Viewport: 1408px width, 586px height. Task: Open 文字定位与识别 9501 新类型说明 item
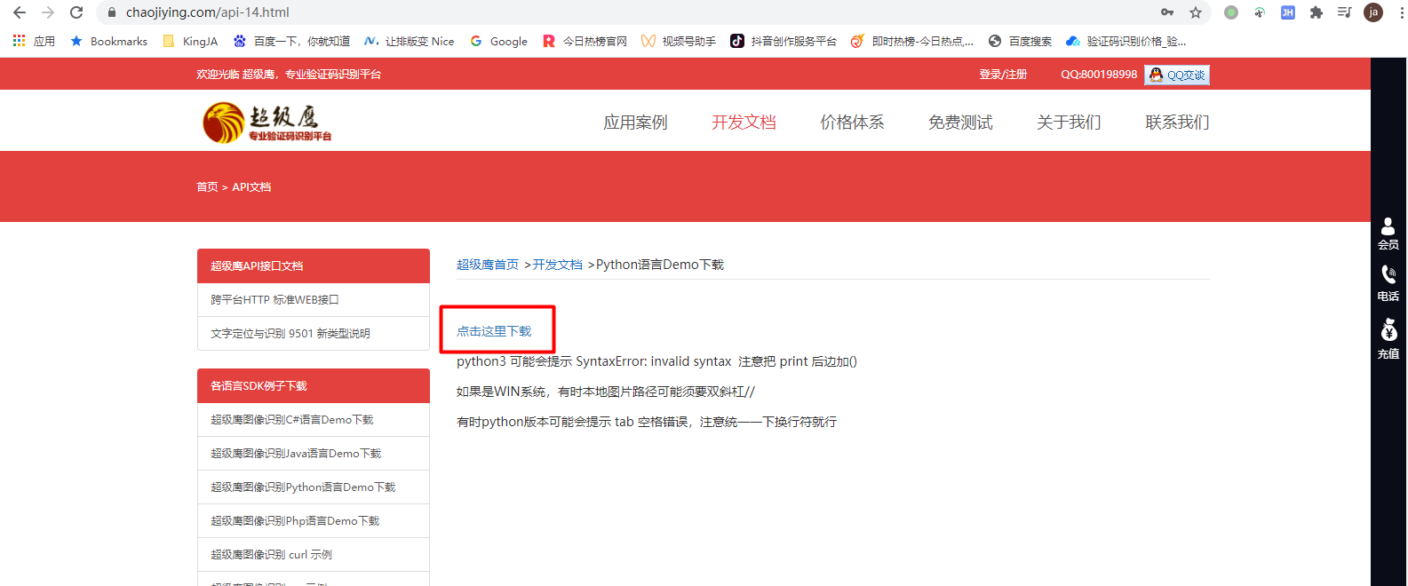(314, 334)
